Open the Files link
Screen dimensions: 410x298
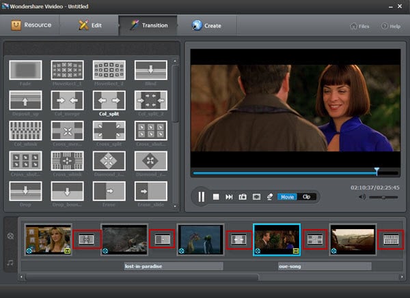click(359, 26)
